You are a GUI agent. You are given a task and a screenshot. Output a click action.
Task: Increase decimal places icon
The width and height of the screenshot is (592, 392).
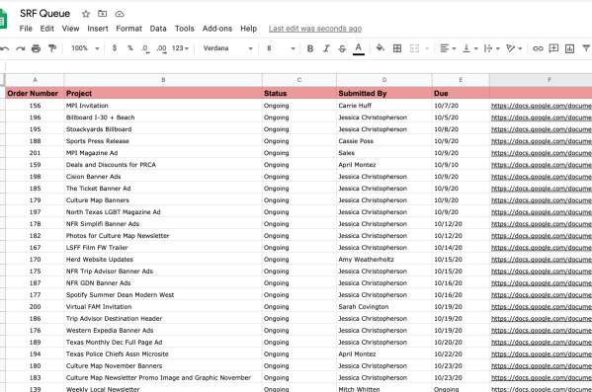click(x=161, y=48)
